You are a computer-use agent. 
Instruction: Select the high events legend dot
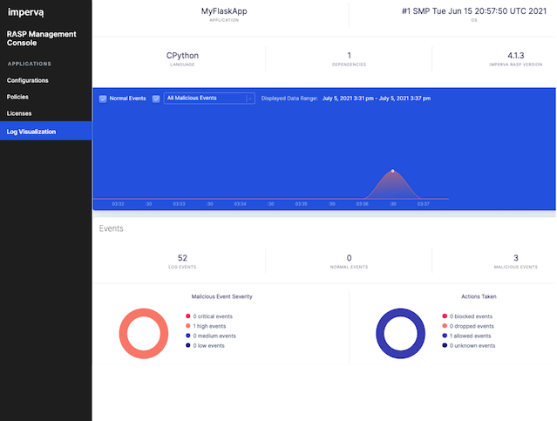click(187, 326)
